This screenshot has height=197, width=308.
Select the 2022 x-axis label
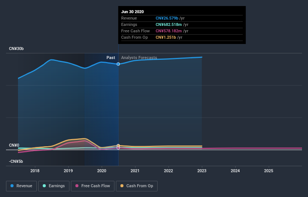(x=168, y=171)
